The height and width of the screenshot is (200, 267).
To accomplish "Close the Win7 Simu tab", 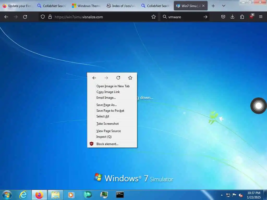I will click(203, 6).
